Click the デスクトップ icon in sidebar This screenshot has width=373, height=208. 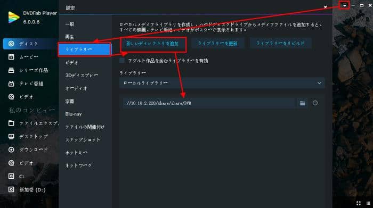coord(11,136)
